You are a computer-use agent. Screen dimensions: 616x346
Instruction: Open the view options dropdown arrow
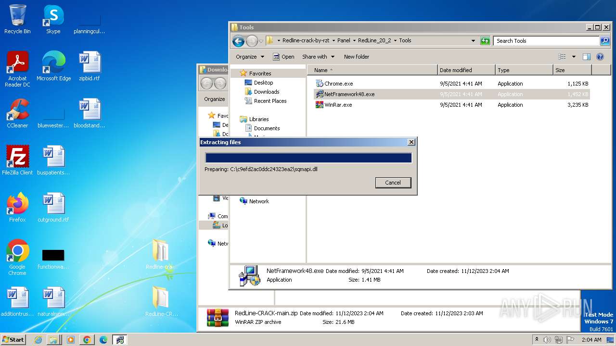click(x=574, y=57)
